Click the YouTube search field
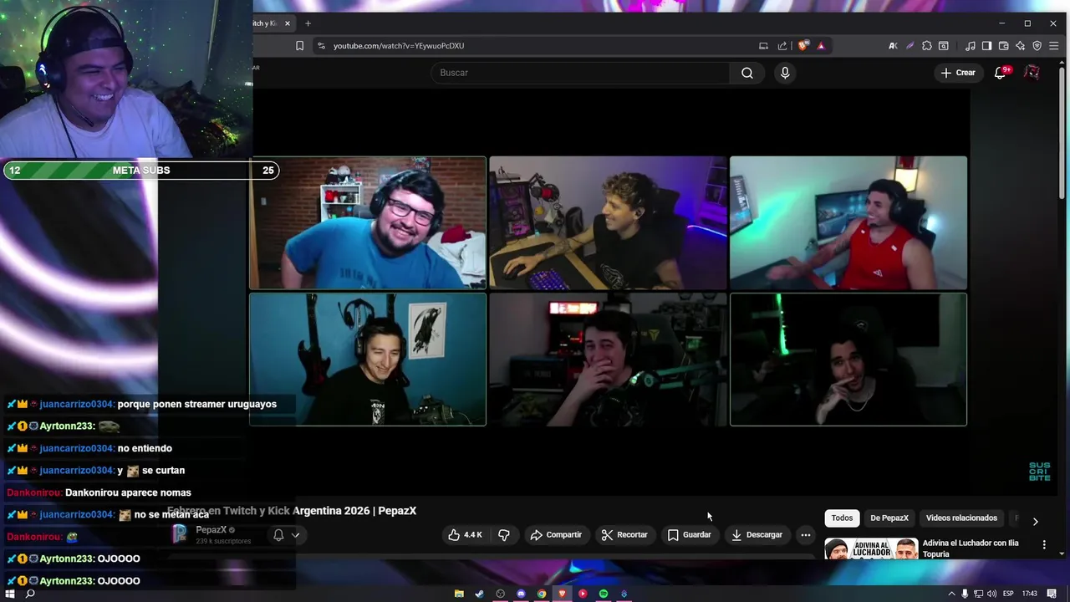 tap(581, 73)
